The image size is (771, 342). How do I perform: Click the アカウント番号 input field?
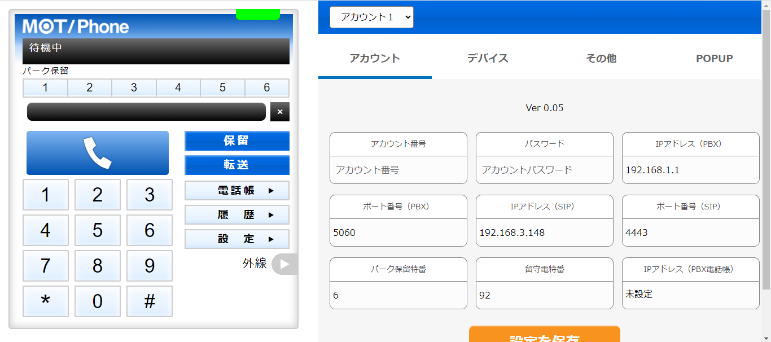point(398,170)
